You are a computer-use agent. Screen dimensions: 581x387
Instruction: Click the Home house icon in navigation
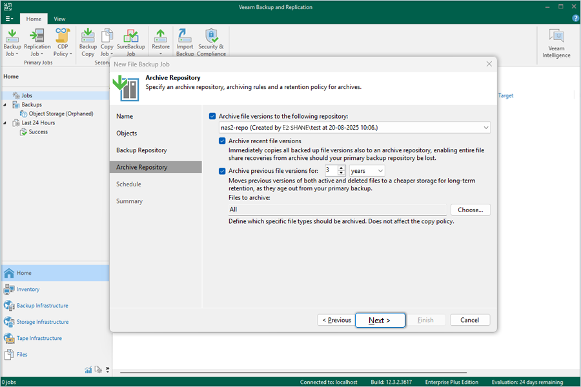coord(9,273)
